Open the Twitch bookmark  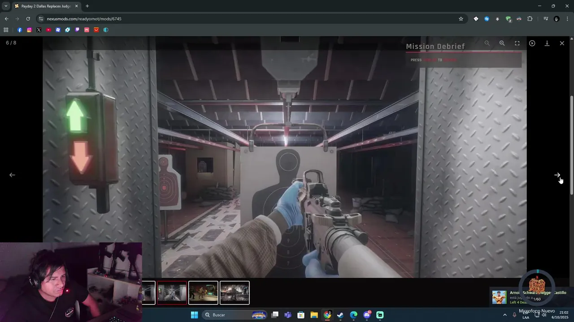point(77,30)
